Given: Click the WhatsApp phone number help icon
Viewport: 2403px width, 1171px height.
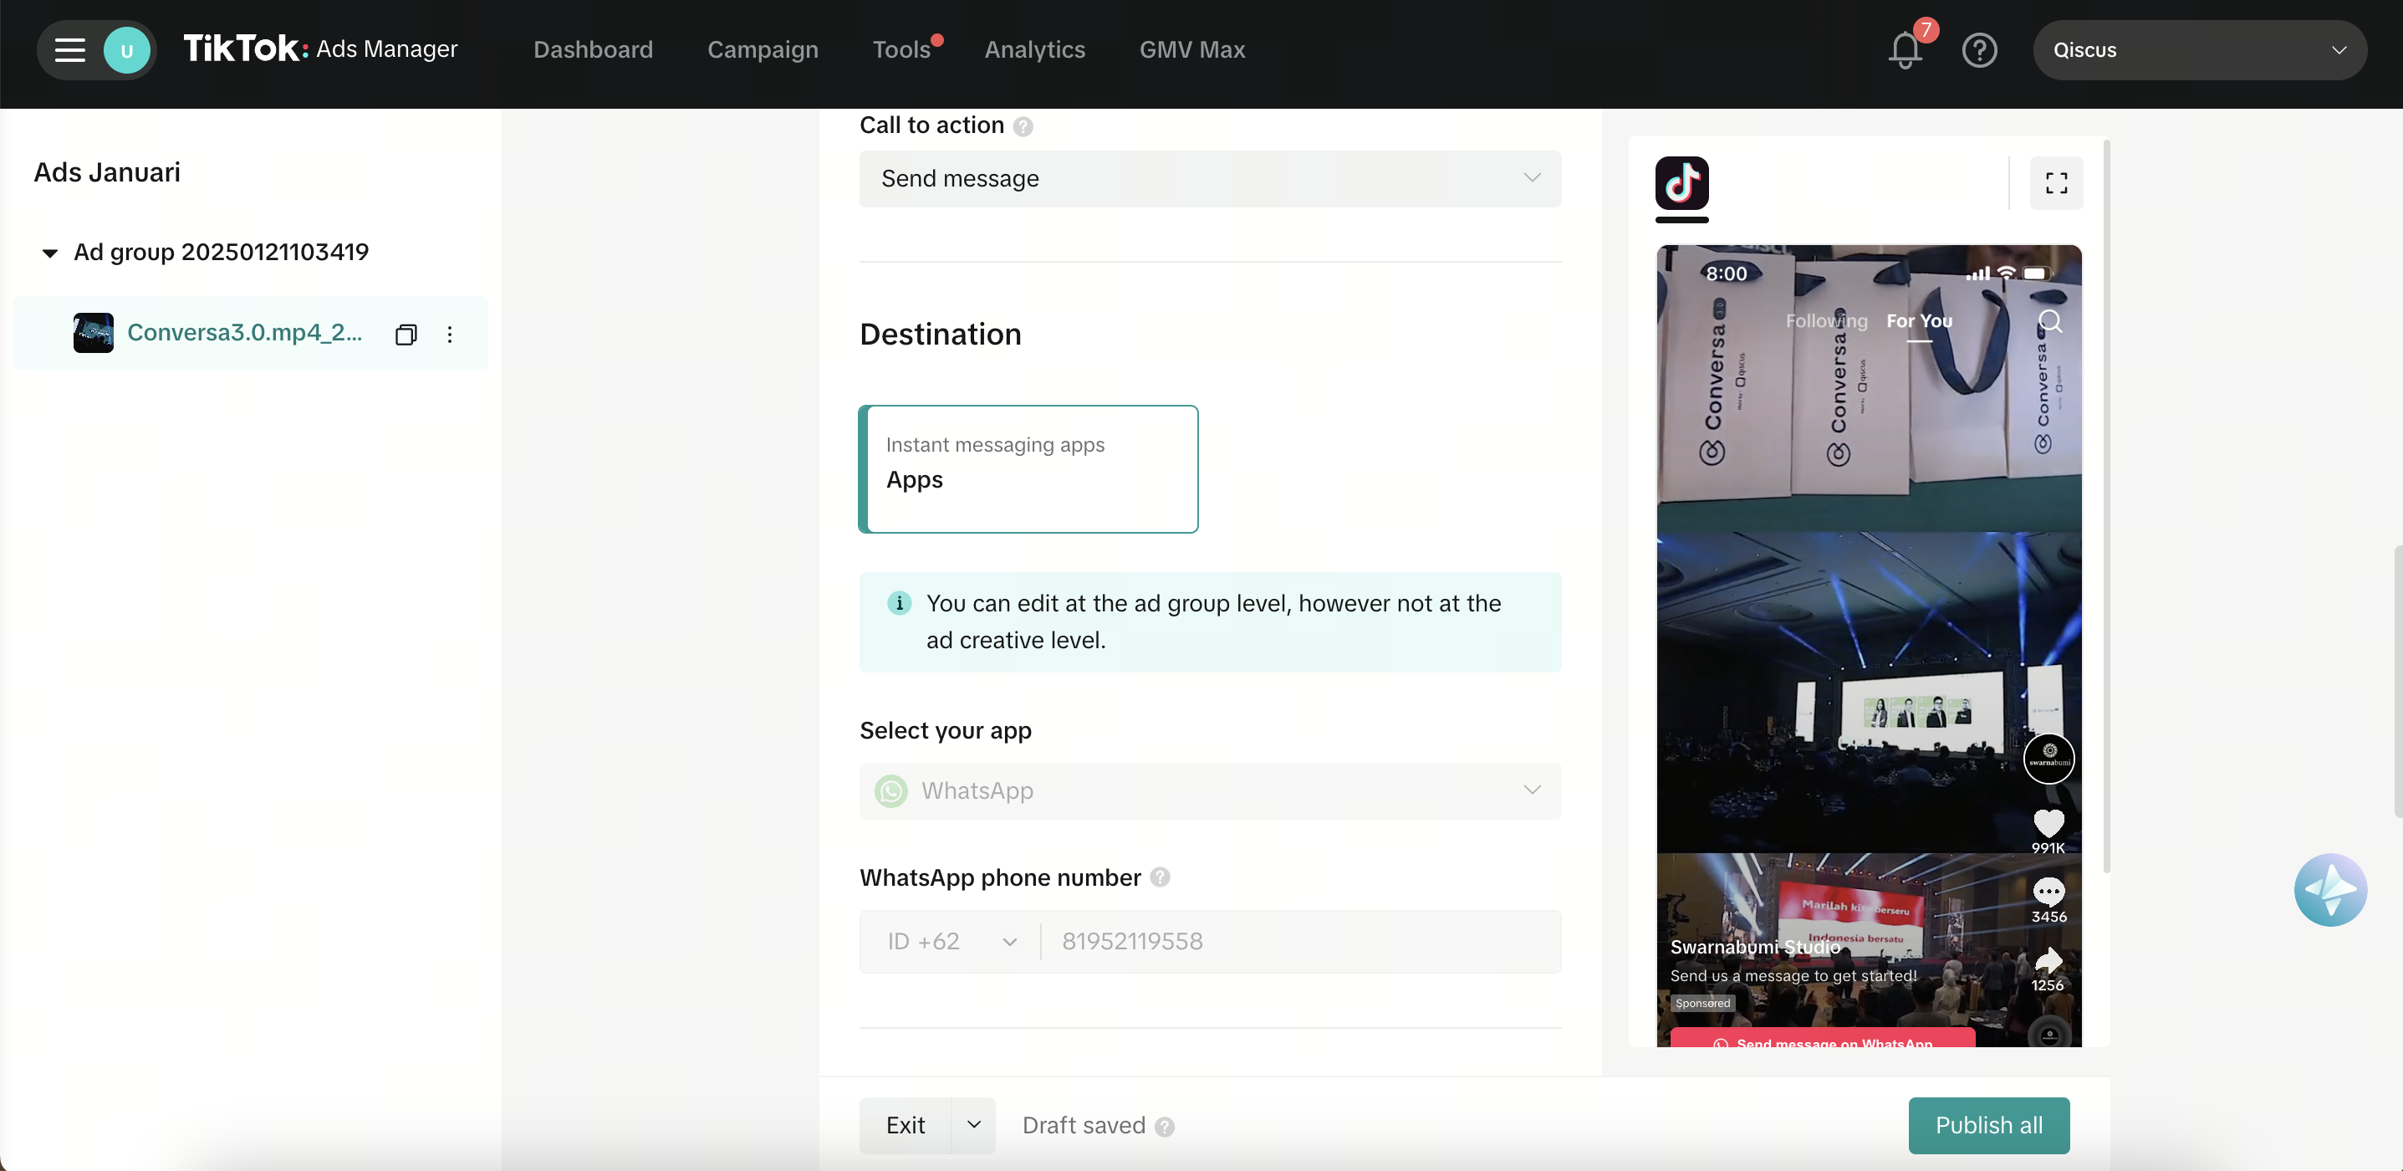Looking at the screenshot, I should (x=1160, y=877).
